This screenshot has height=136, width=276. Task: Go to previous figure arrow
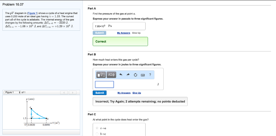[x=64, y=92]
